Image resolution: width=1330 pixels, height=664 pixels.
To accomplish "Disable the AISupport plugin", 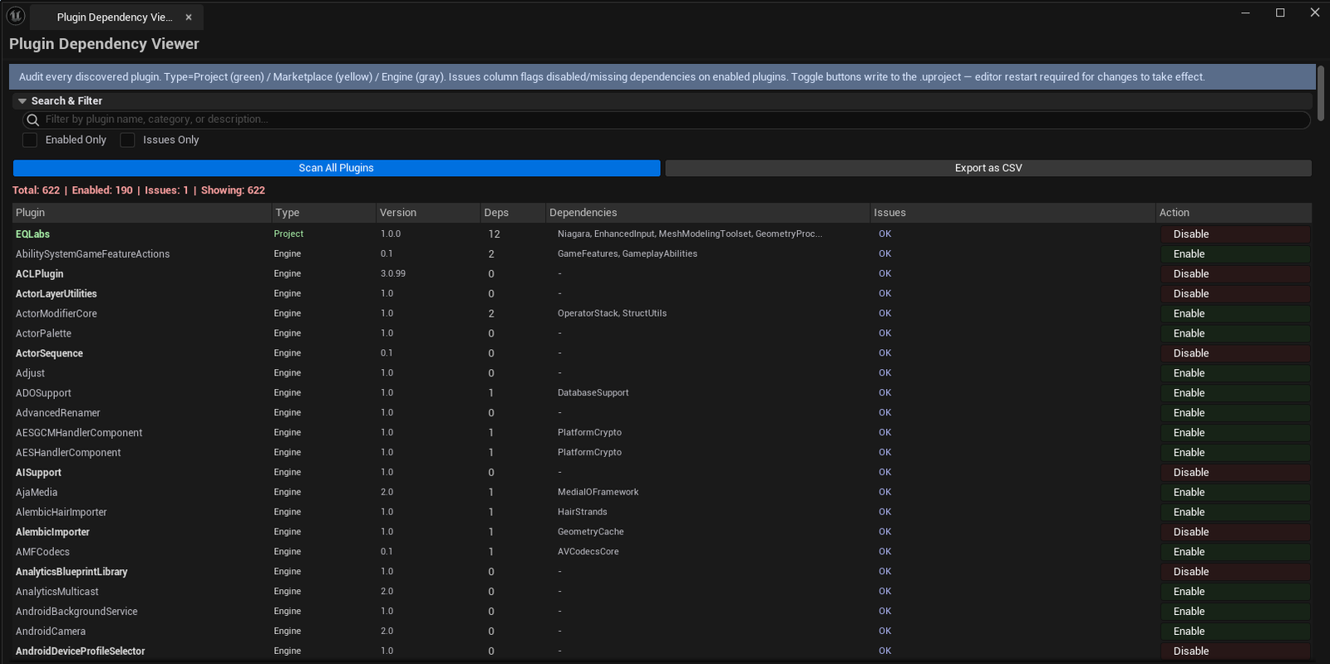I will pos(1235,473).
